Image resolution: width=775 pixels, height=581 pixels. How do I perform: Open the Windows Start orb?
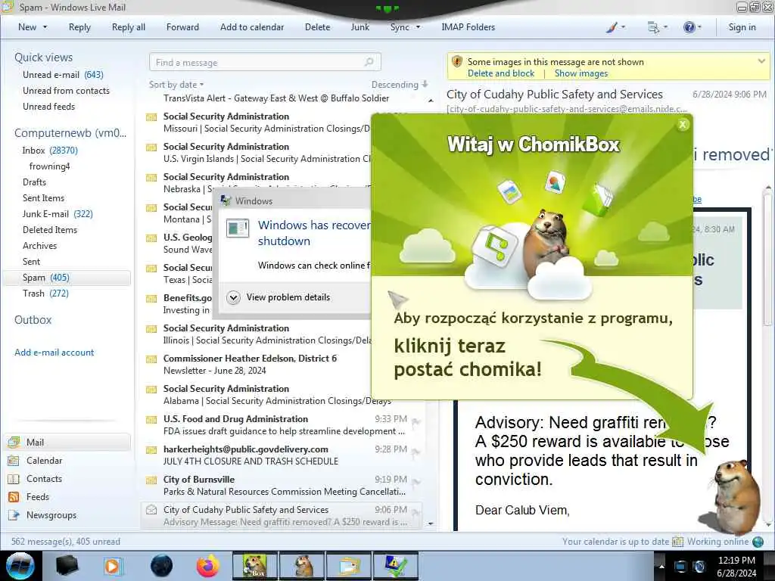[x=20, y=566]
